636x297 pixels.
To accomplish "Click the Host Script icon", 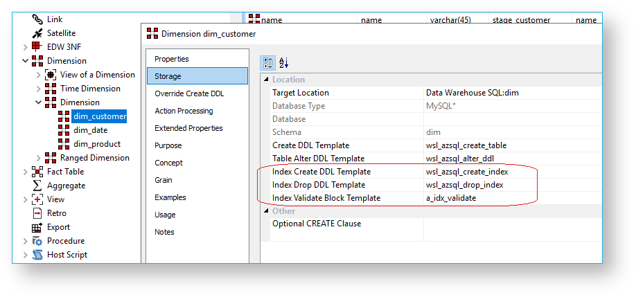I will (x=37, y=255).
